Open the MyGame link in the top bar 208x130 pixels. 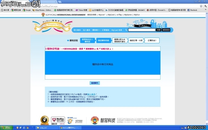128,15
